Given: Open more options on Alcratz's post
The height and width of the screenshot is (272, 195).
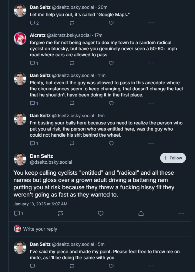Looking at the screenshot, I should (x=151, y=63).
